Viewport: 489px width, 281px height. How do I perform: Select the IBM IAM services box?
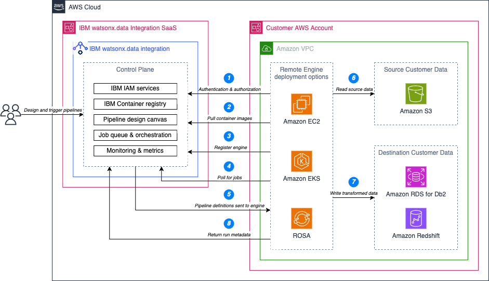coord(135,88)
